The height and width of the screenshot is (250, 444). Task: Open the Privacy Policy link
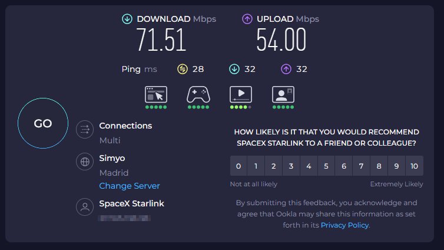[344, 225]
